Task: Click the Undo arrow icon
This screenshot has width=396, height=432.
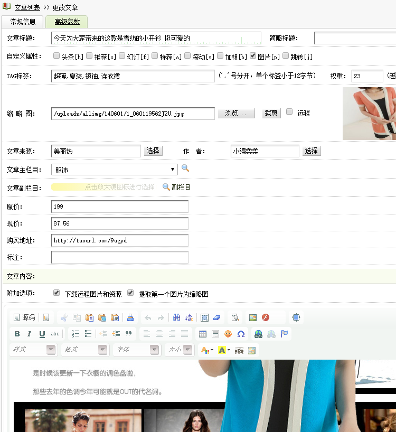Action: (148, 318)
